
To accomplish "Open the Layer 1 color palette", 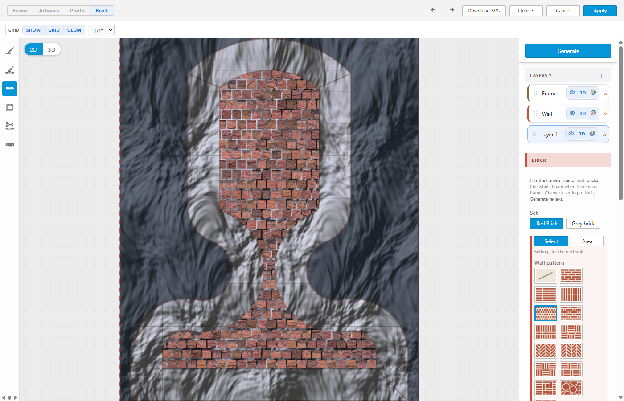I will (x=592, y=134).
